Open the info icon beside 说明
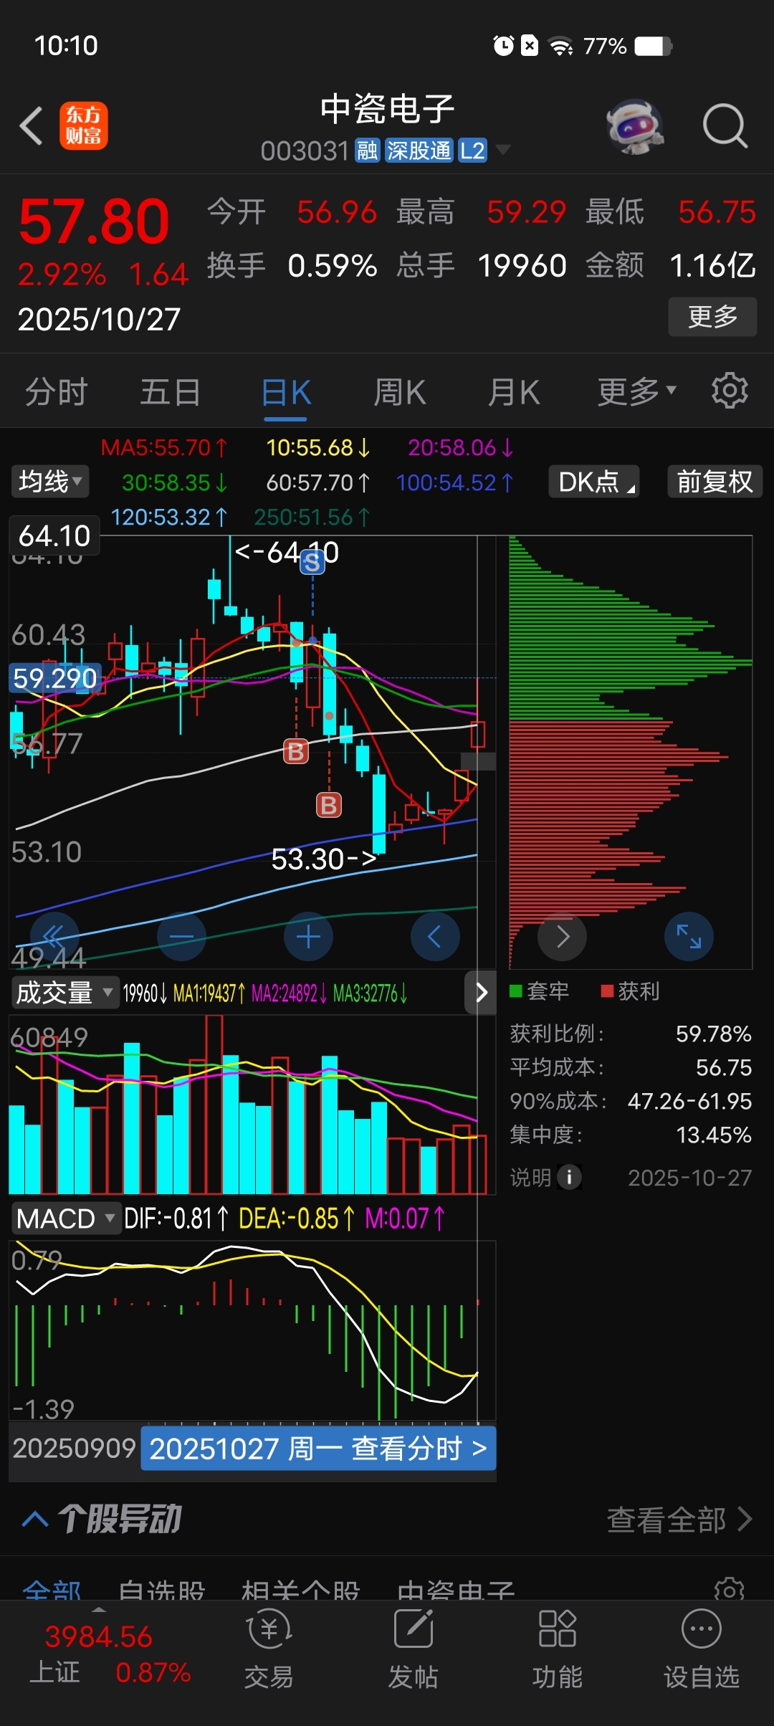This screenshot has height=1726, width=774. tap(570, 1177)
